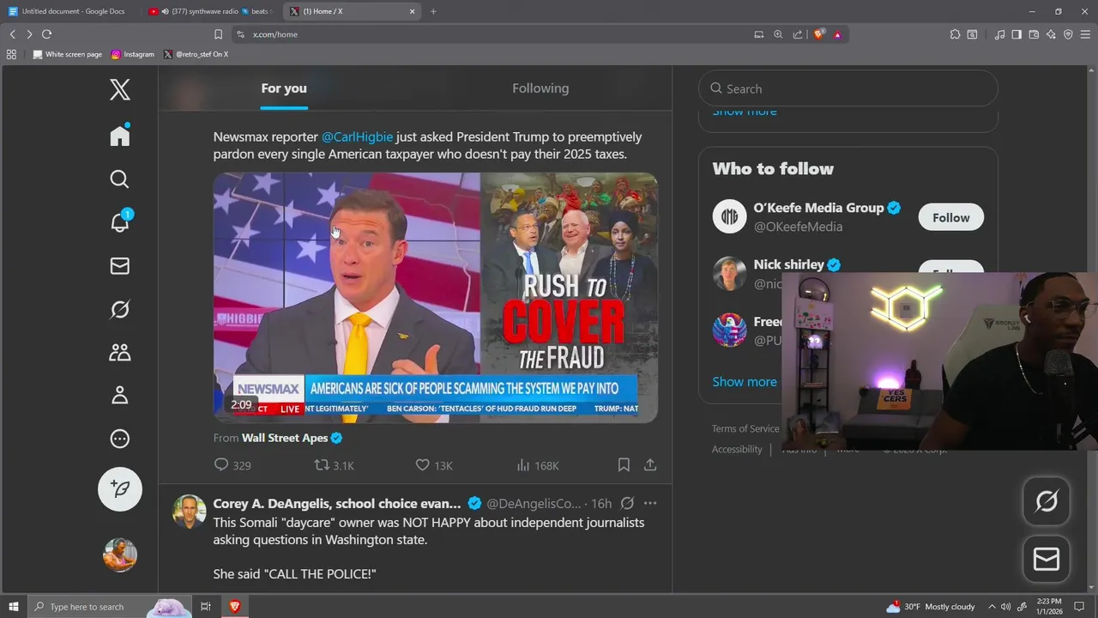Open Extensions puzzle icon
Viewport: 1098px width, 618px height.
coord(955,34)
